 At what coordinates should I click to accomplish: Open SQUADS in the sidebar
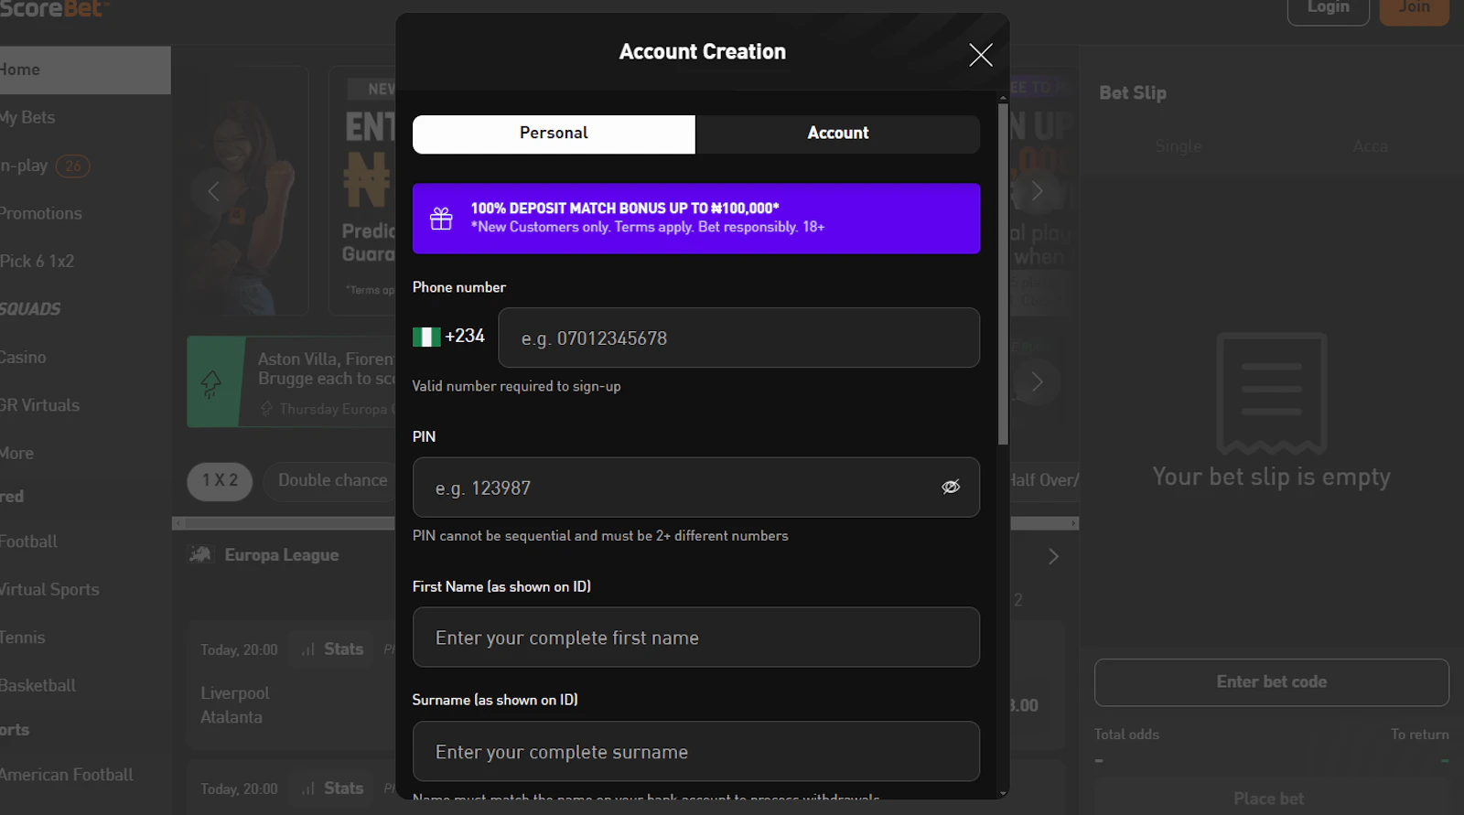click(30, 309)
